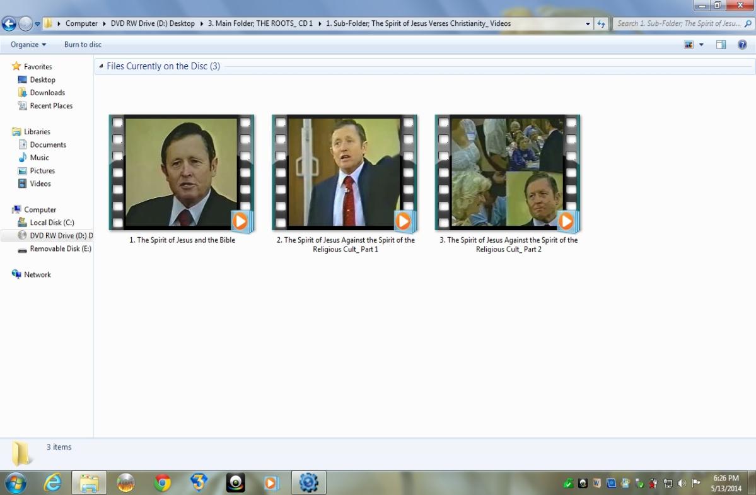Viewport: 756px width, 495px height.
Task: Click the Back navigation arrow button
Action: (9, 24)
